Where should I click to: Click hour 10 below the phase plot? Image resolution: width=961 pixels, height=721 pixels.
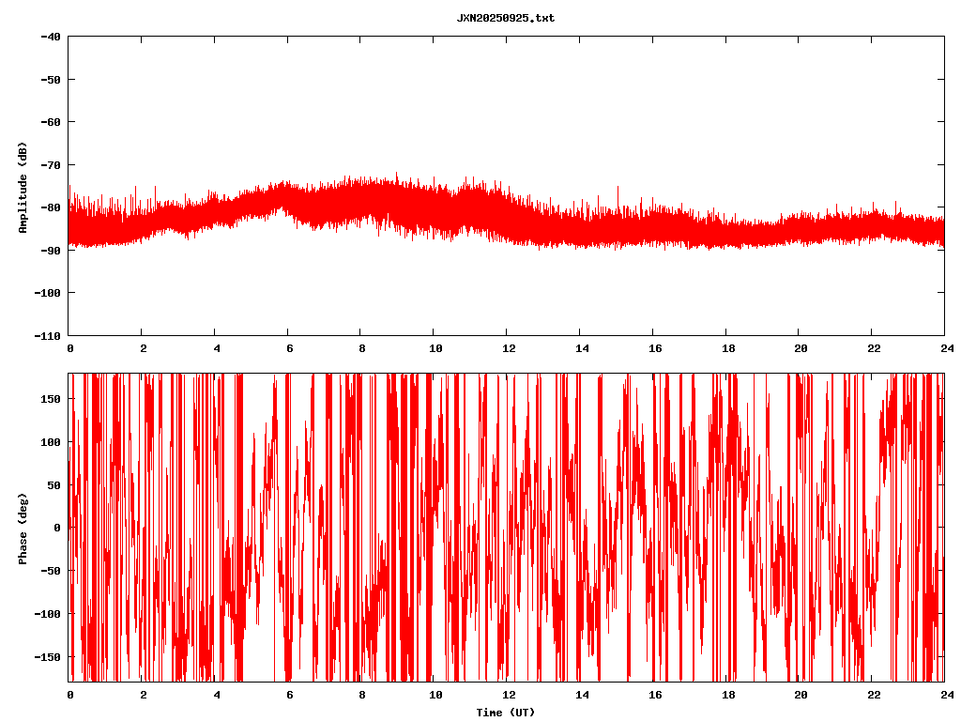434,695
